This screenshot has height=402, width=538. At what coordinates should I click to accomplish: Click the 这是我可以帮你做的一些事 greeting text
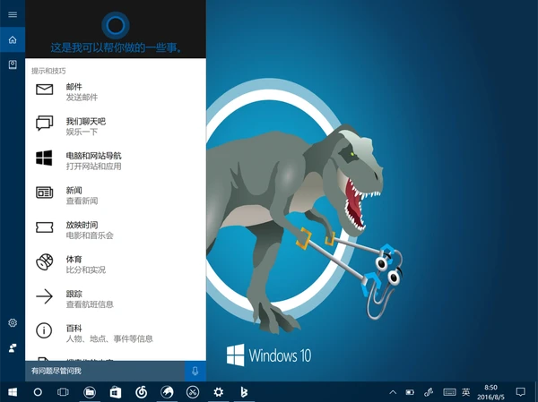pyautogui.click(x=116, y=47)
